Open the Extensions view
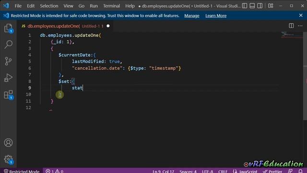 8,95
